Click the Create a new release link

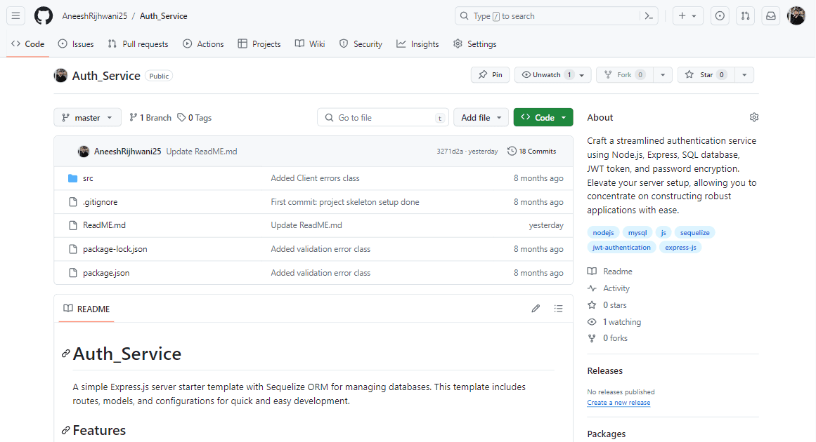[x=619, y=403]
